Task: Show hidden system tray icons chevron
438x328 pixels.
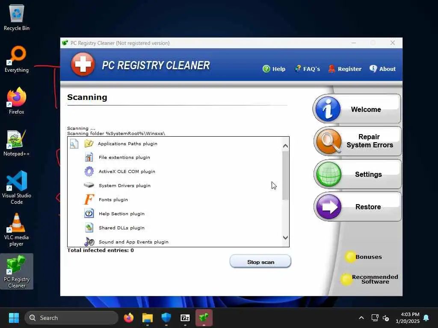Action: pos(361,318)
